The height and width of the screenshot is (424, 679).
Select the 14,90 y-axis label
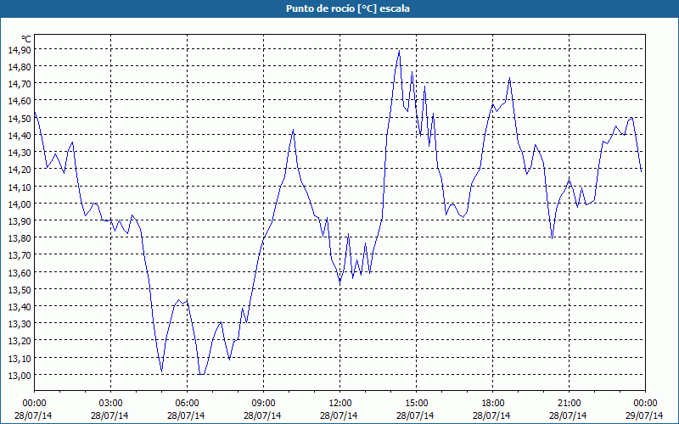[x=20, y=50]
